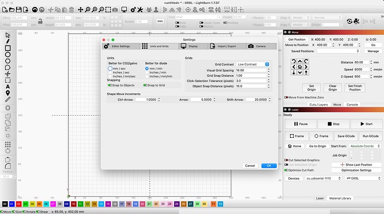The width and height of the screenshot is (384, 214).
Task: Adjust jog Distance stepper
Action: [371, 62]
